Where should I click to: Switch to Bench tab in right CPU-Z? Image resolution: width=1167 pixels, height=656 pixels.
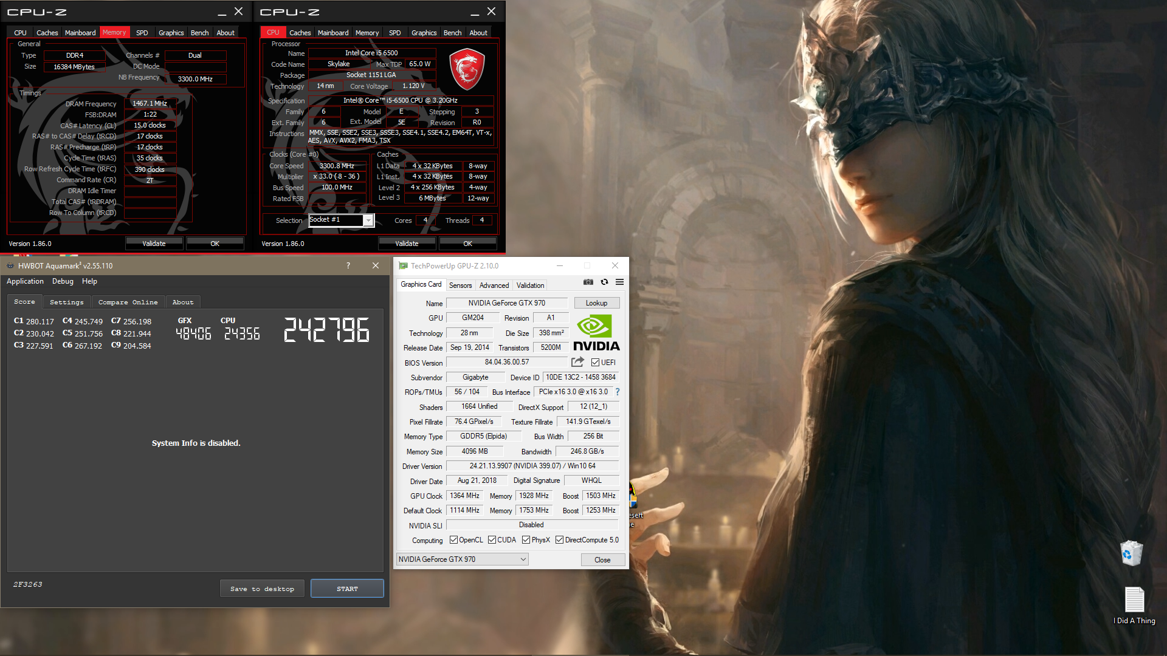[452, 33]
